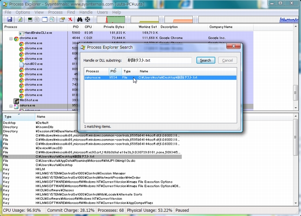The image size is (301, 216).
Task: Sort by Company Name column
Action: coord(230,27)
